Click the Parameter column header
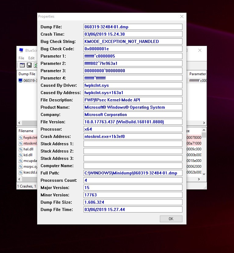 click(197, 74)
